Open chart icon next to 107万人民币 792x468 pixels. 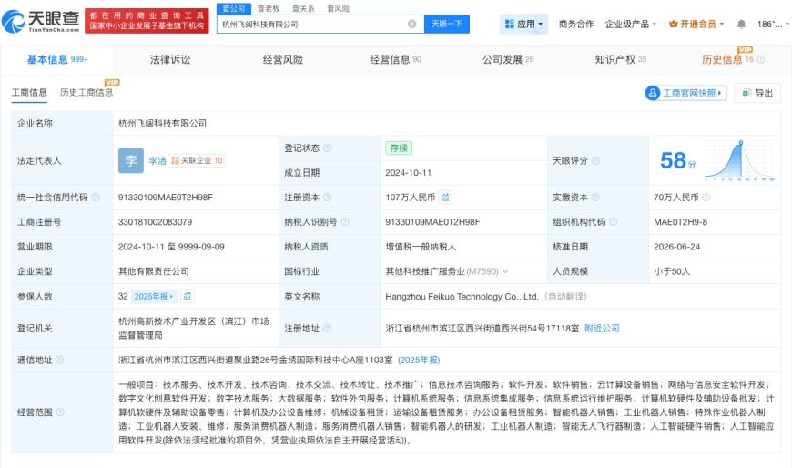pos(445,197)
